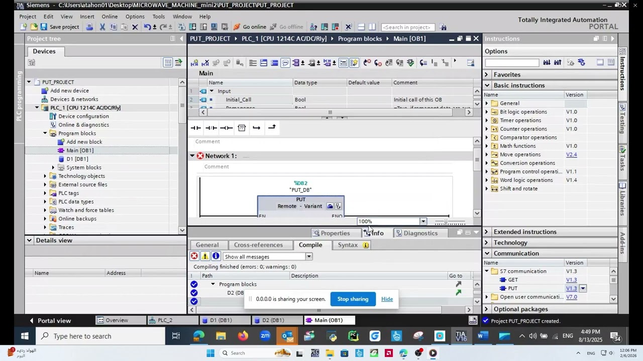Viewport: 643px width, 361px height.
Task: Click the Cut scissors icon
Action: click(102, 27)
